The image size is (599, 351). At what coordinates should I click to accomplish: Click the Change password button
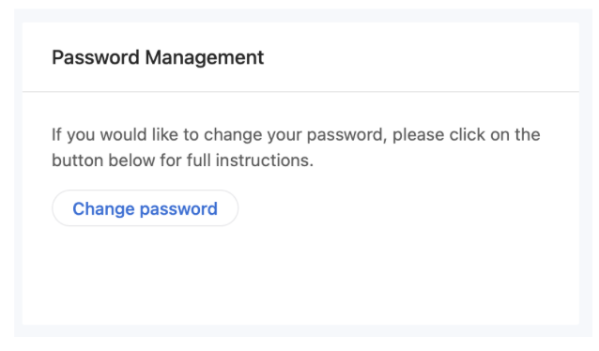146,208
